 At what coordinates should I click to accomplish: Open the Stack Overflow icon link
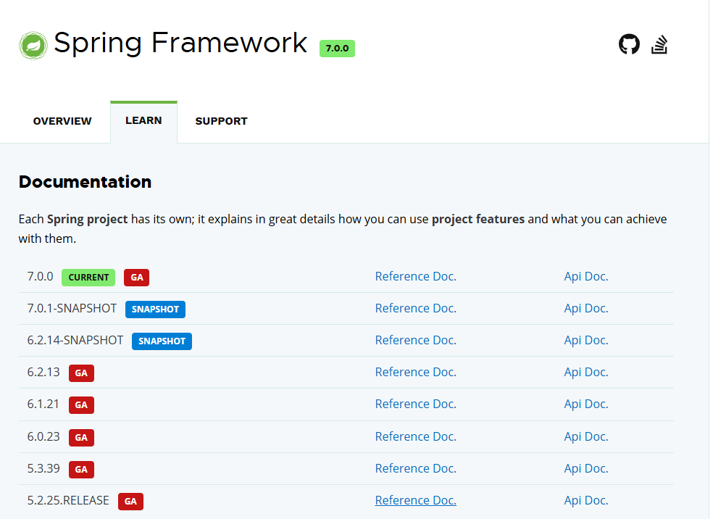(x=659, y=44)
